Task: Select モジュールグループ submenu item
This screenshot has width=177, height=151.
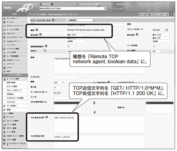Action: pyautogui.click(x=14, y=90)
